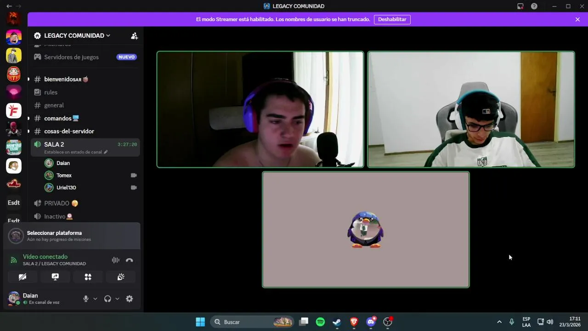588x331 pixels.
Task: Click the taskbar Buscar search box
Action: click(x=252, y=322)
